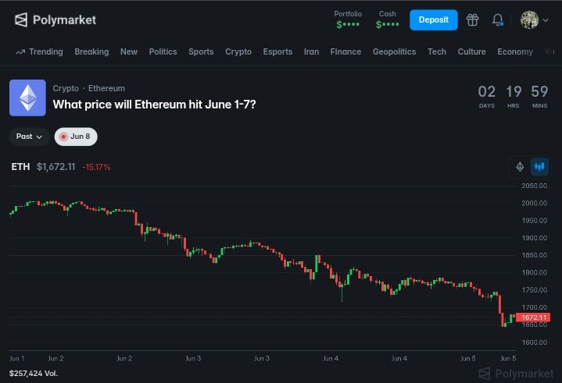Open the Economy category
Screen dimensions: 562x383
coord(515,51)
